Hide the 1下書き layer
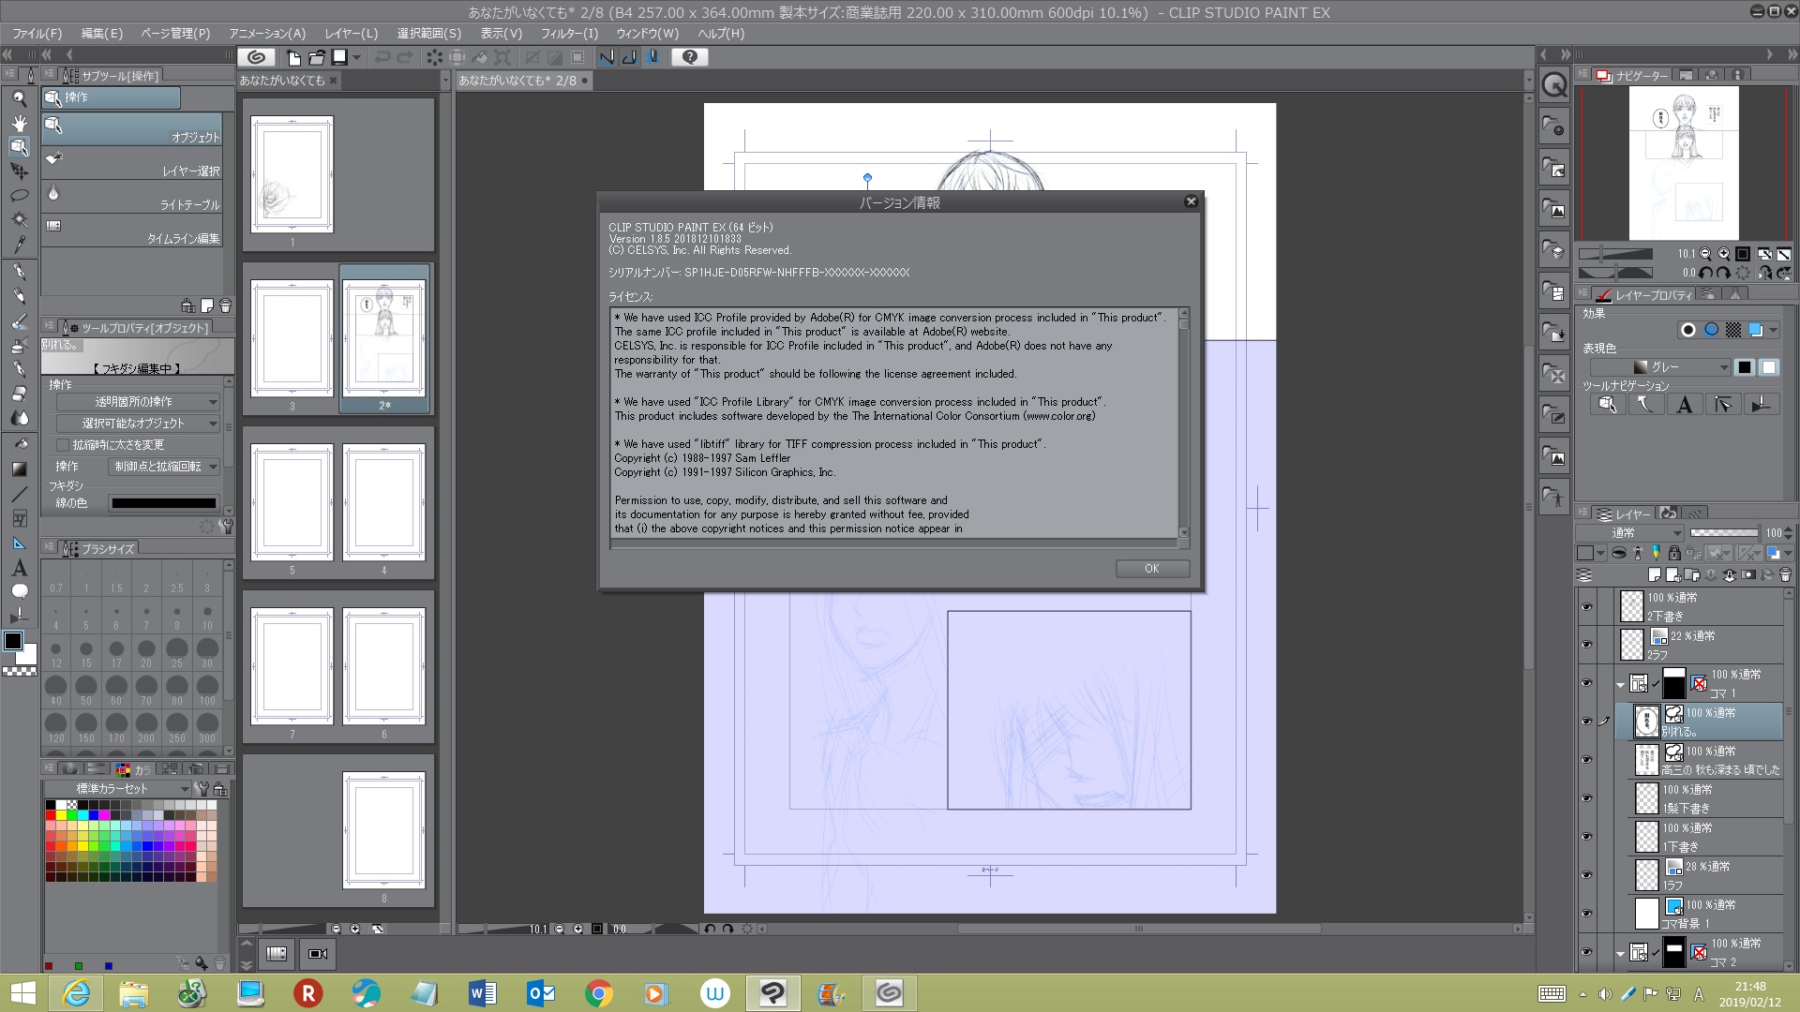Viewport: 1800px width, 1012px height. click(1586, 837)
